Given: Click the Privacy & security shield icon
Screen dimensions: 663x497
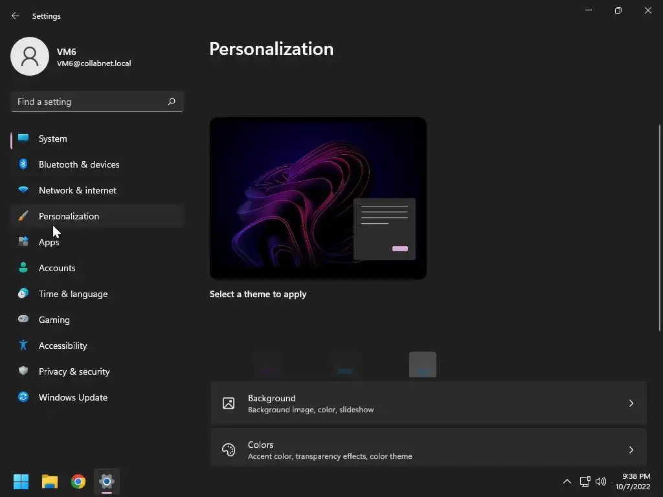Looking at the screenshot, I should [23, 371].
